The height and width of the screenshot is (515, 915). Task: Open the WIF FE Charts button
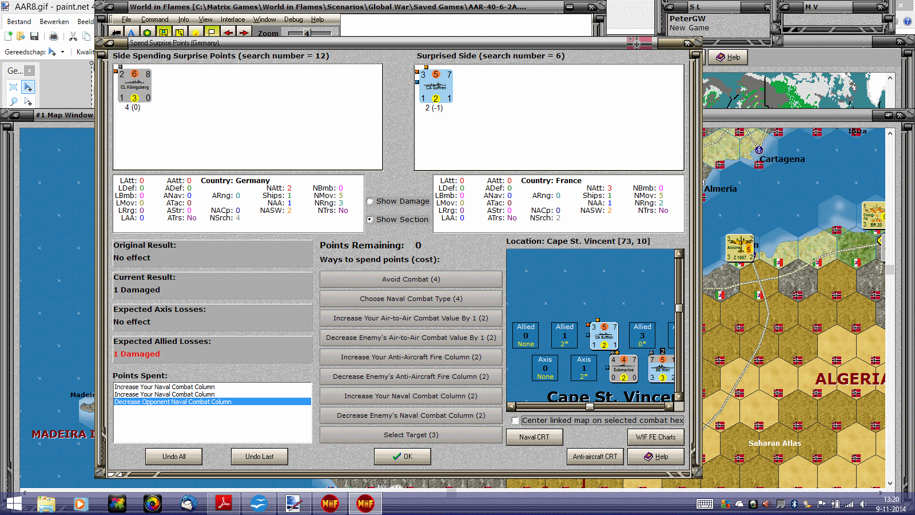coord(656,437)
